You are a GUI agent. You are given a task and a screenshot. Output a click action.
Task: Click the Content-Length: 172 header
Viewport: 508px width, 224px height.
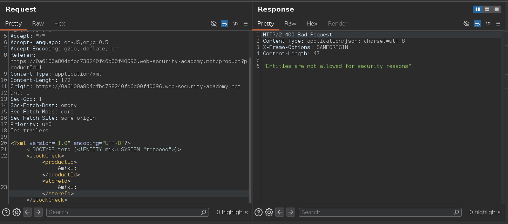tap(40, 80)
